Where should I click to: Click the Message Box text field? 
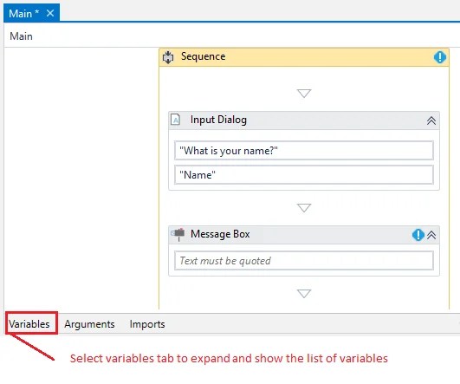[304, 260]
